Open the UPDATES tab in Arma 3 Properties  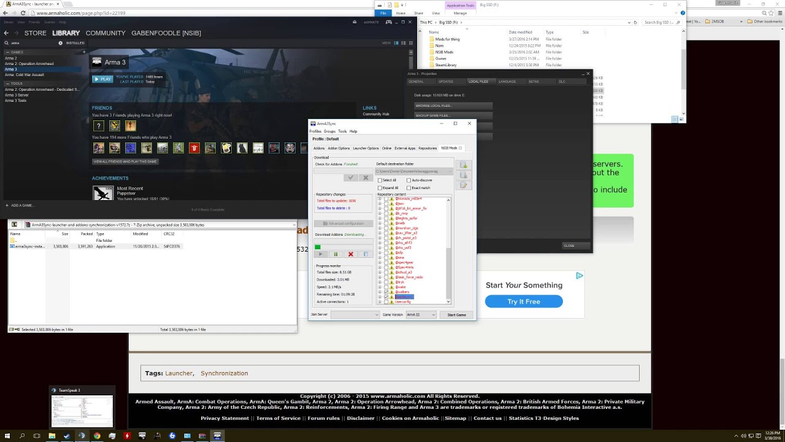(446, 81)
